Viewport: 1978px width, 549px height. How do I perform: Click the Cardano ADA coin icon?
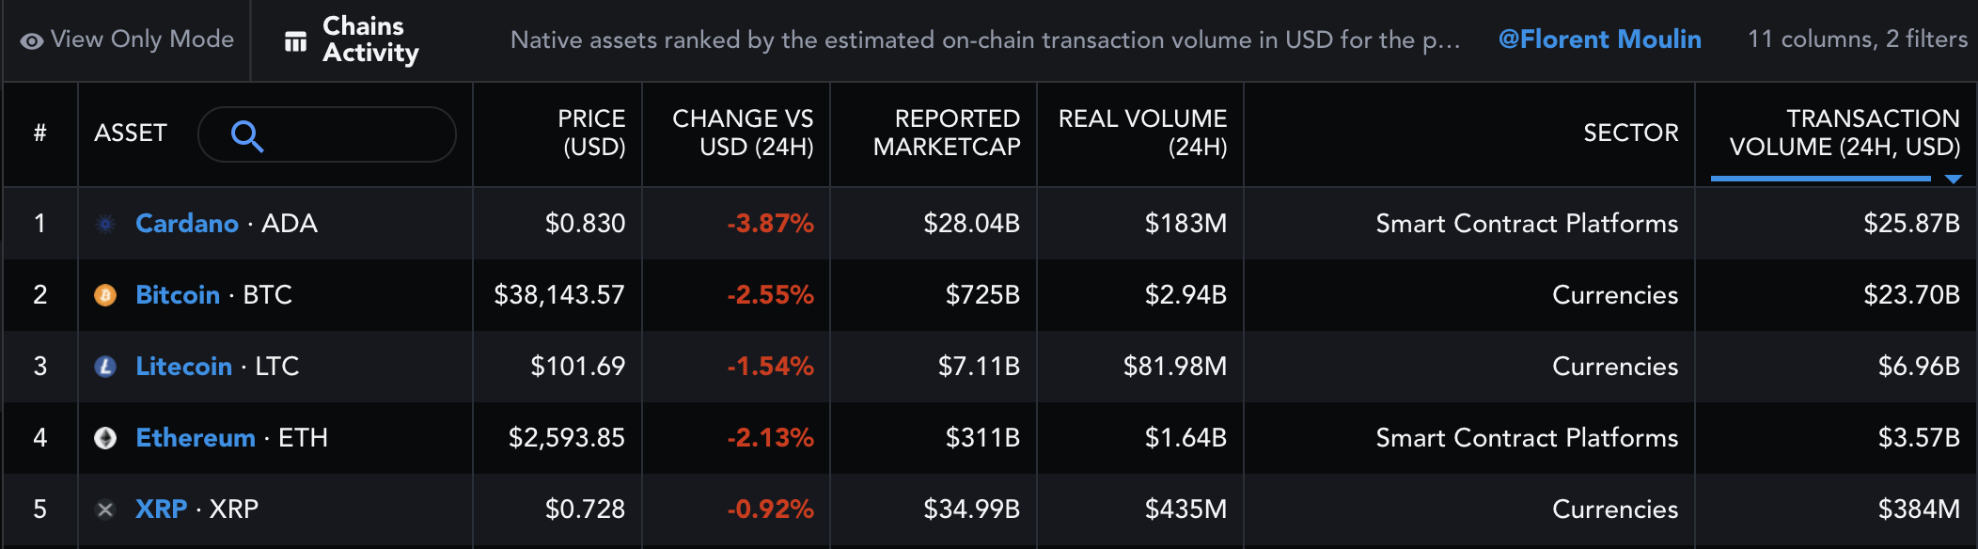point(106,224)
